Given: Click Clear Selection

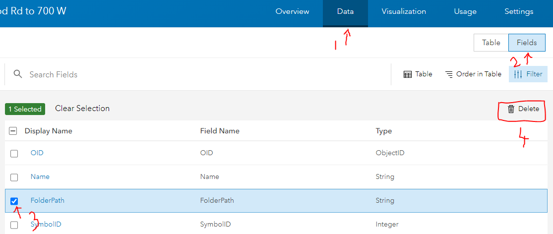Looking at the screenshot, I should click(x=82, y=109).
